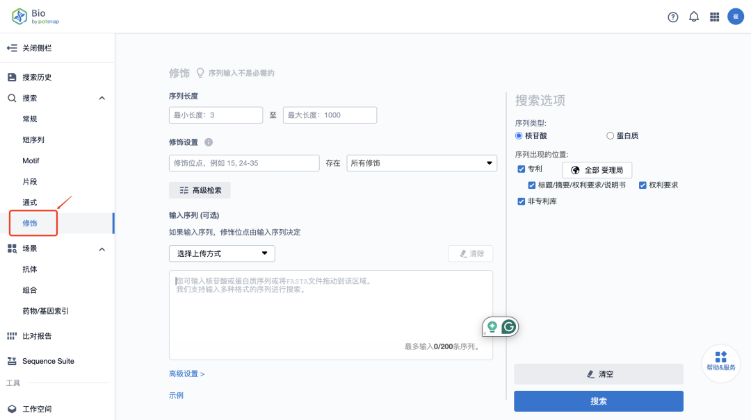The image size is (751, 420).
Task: Open 组合 scenario in sidebar
Action: tap(30, 290)
